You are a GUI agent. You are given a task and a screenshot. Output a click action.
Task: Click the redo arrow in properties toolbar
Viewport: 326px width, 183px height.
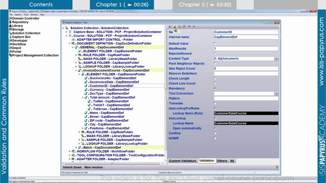coord(194,27)
